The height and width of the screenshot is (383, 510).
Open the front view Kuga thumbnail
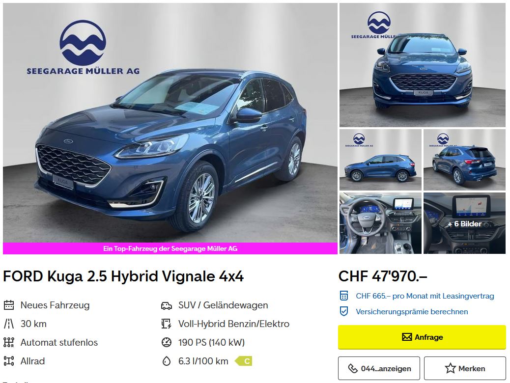422,65
